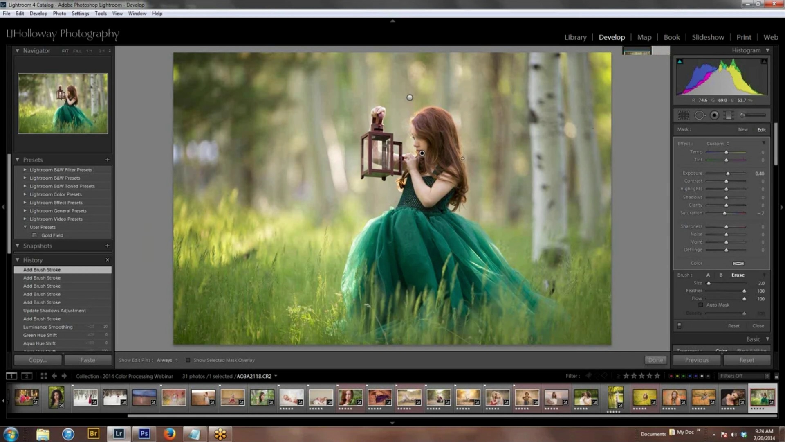Click the Navigator preview thumbnail
This screenshot has height=442, width=785.
63,104
